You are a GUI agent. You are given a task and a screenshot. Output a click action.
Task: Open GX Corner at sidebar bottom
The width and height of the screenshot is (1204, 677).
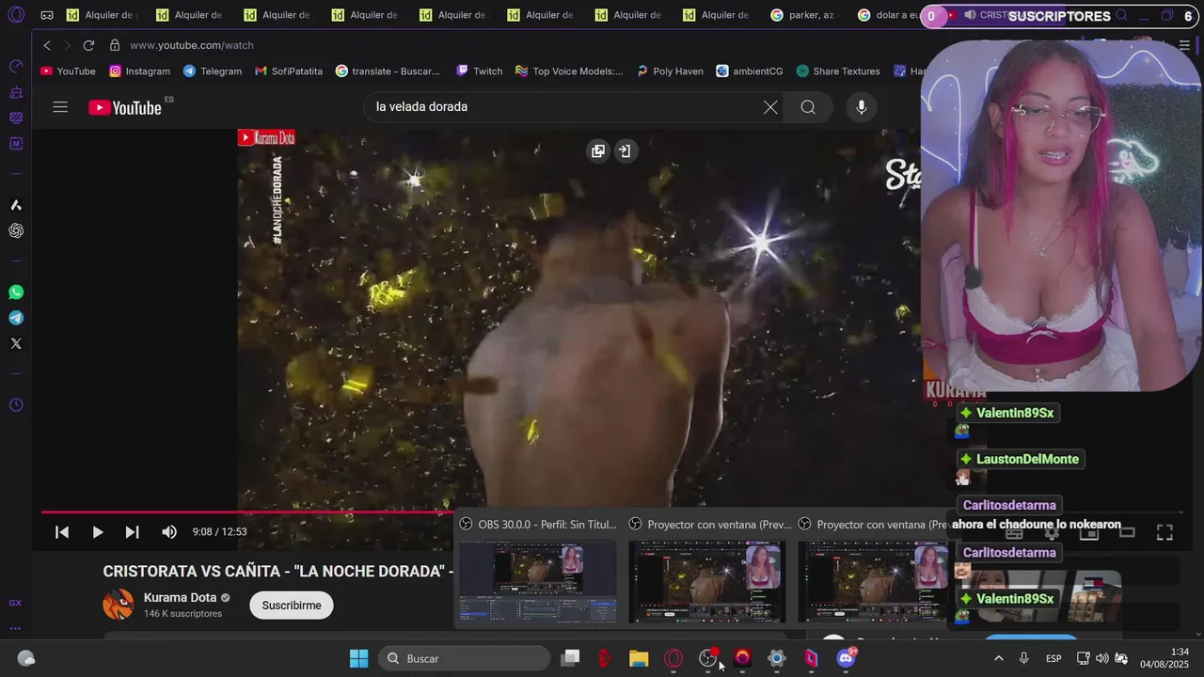16,603
